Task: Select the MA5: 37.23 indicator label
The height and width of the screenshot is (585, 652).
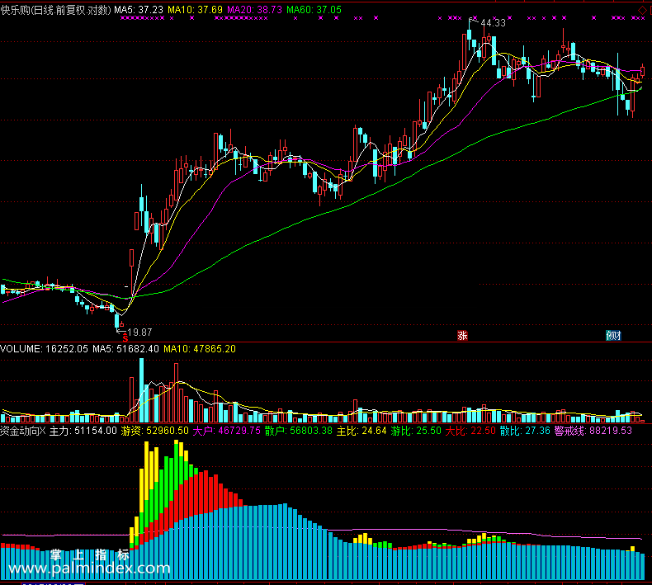Action: click(139, 10)
